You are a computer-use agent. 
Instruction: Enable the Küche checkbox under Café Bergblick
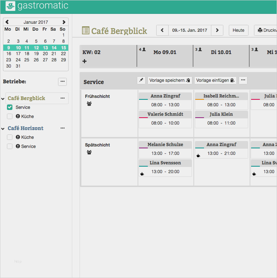pos(9,116)
